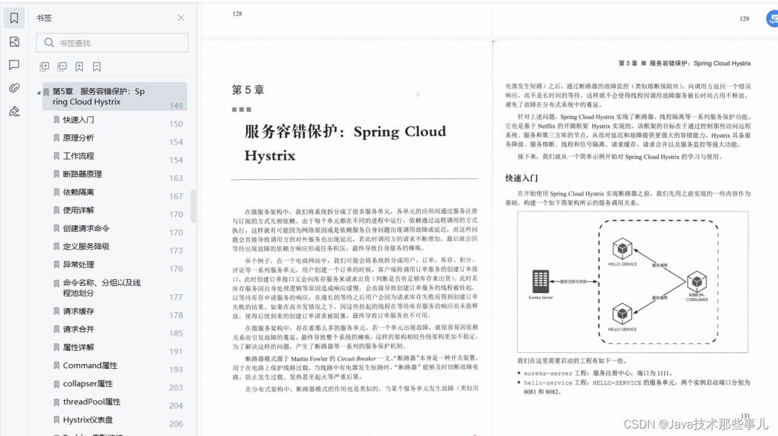The height and width of the screenshot is (436, 778).
Task: Click the chapter title 服务容错保护 on page 128
Action: point(345,142)
